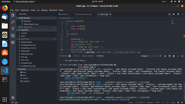
Task: Toggle Explorer view in activity bar
Action: coord(13,15)
